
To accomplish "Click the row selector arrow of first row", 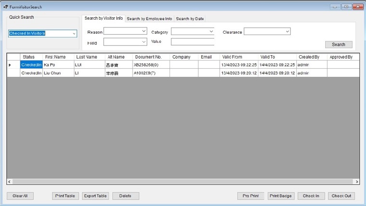I will point(10,65).
